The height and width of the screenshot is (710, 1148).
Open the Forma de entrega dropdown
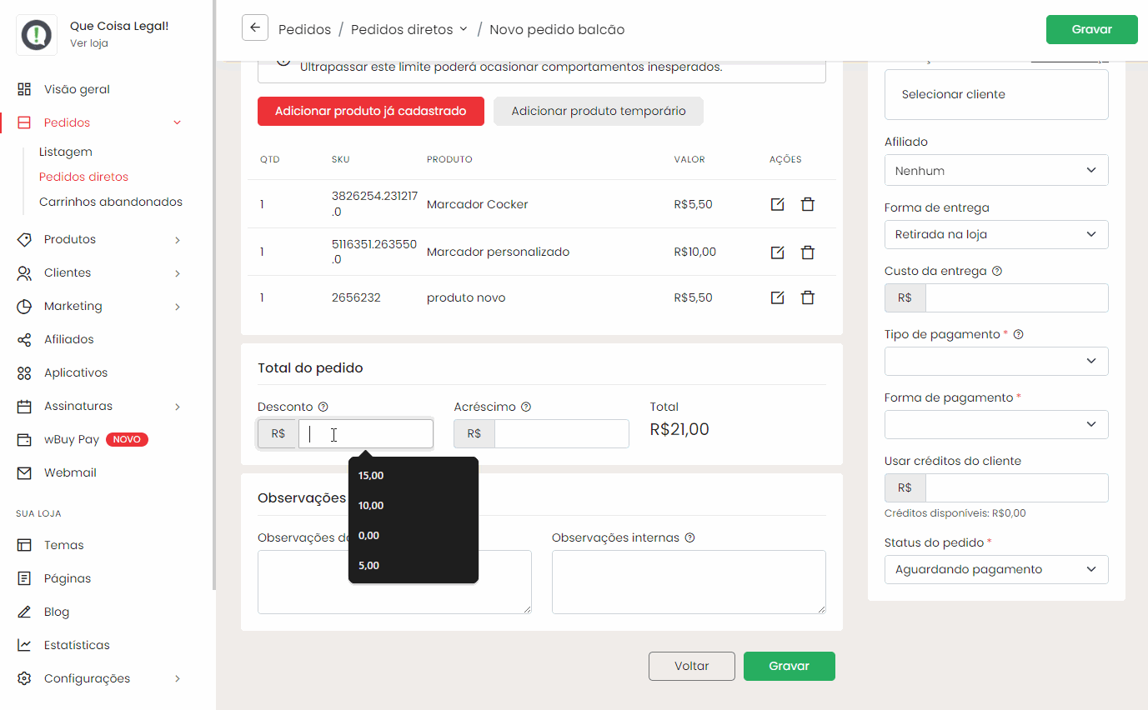tap(995, 235)
